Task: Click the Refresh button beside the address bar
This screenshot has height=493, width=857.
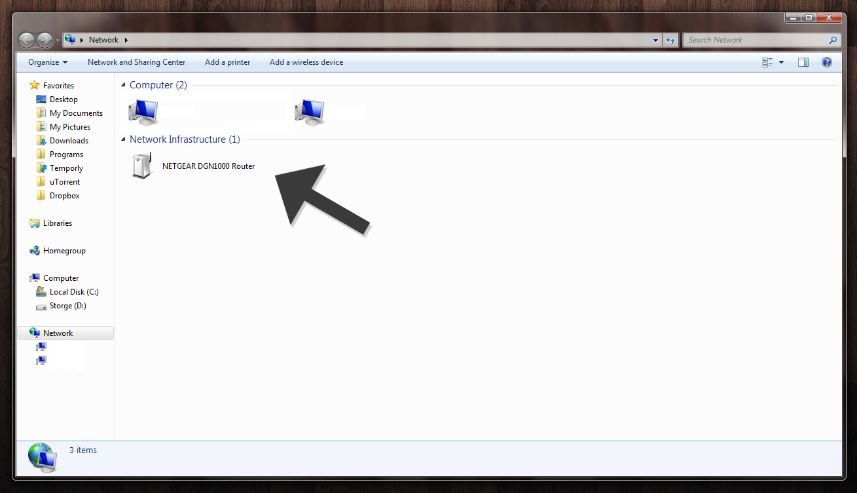Action: [670, 40]
